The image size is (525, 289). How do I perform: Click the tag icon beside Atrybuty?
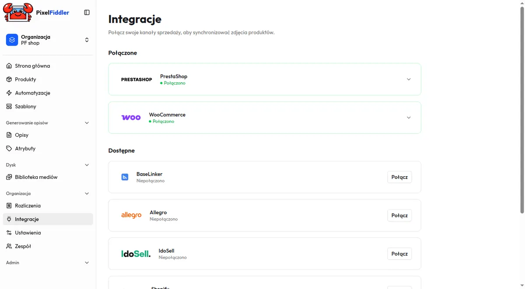tap(9, 149)
